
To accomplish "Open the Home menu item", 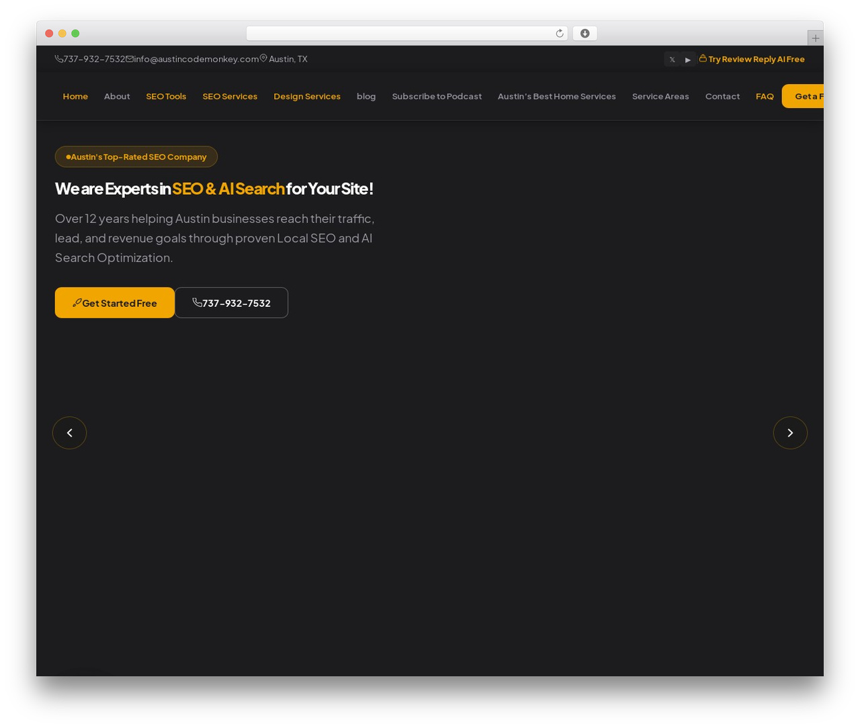I will point(75,97).
